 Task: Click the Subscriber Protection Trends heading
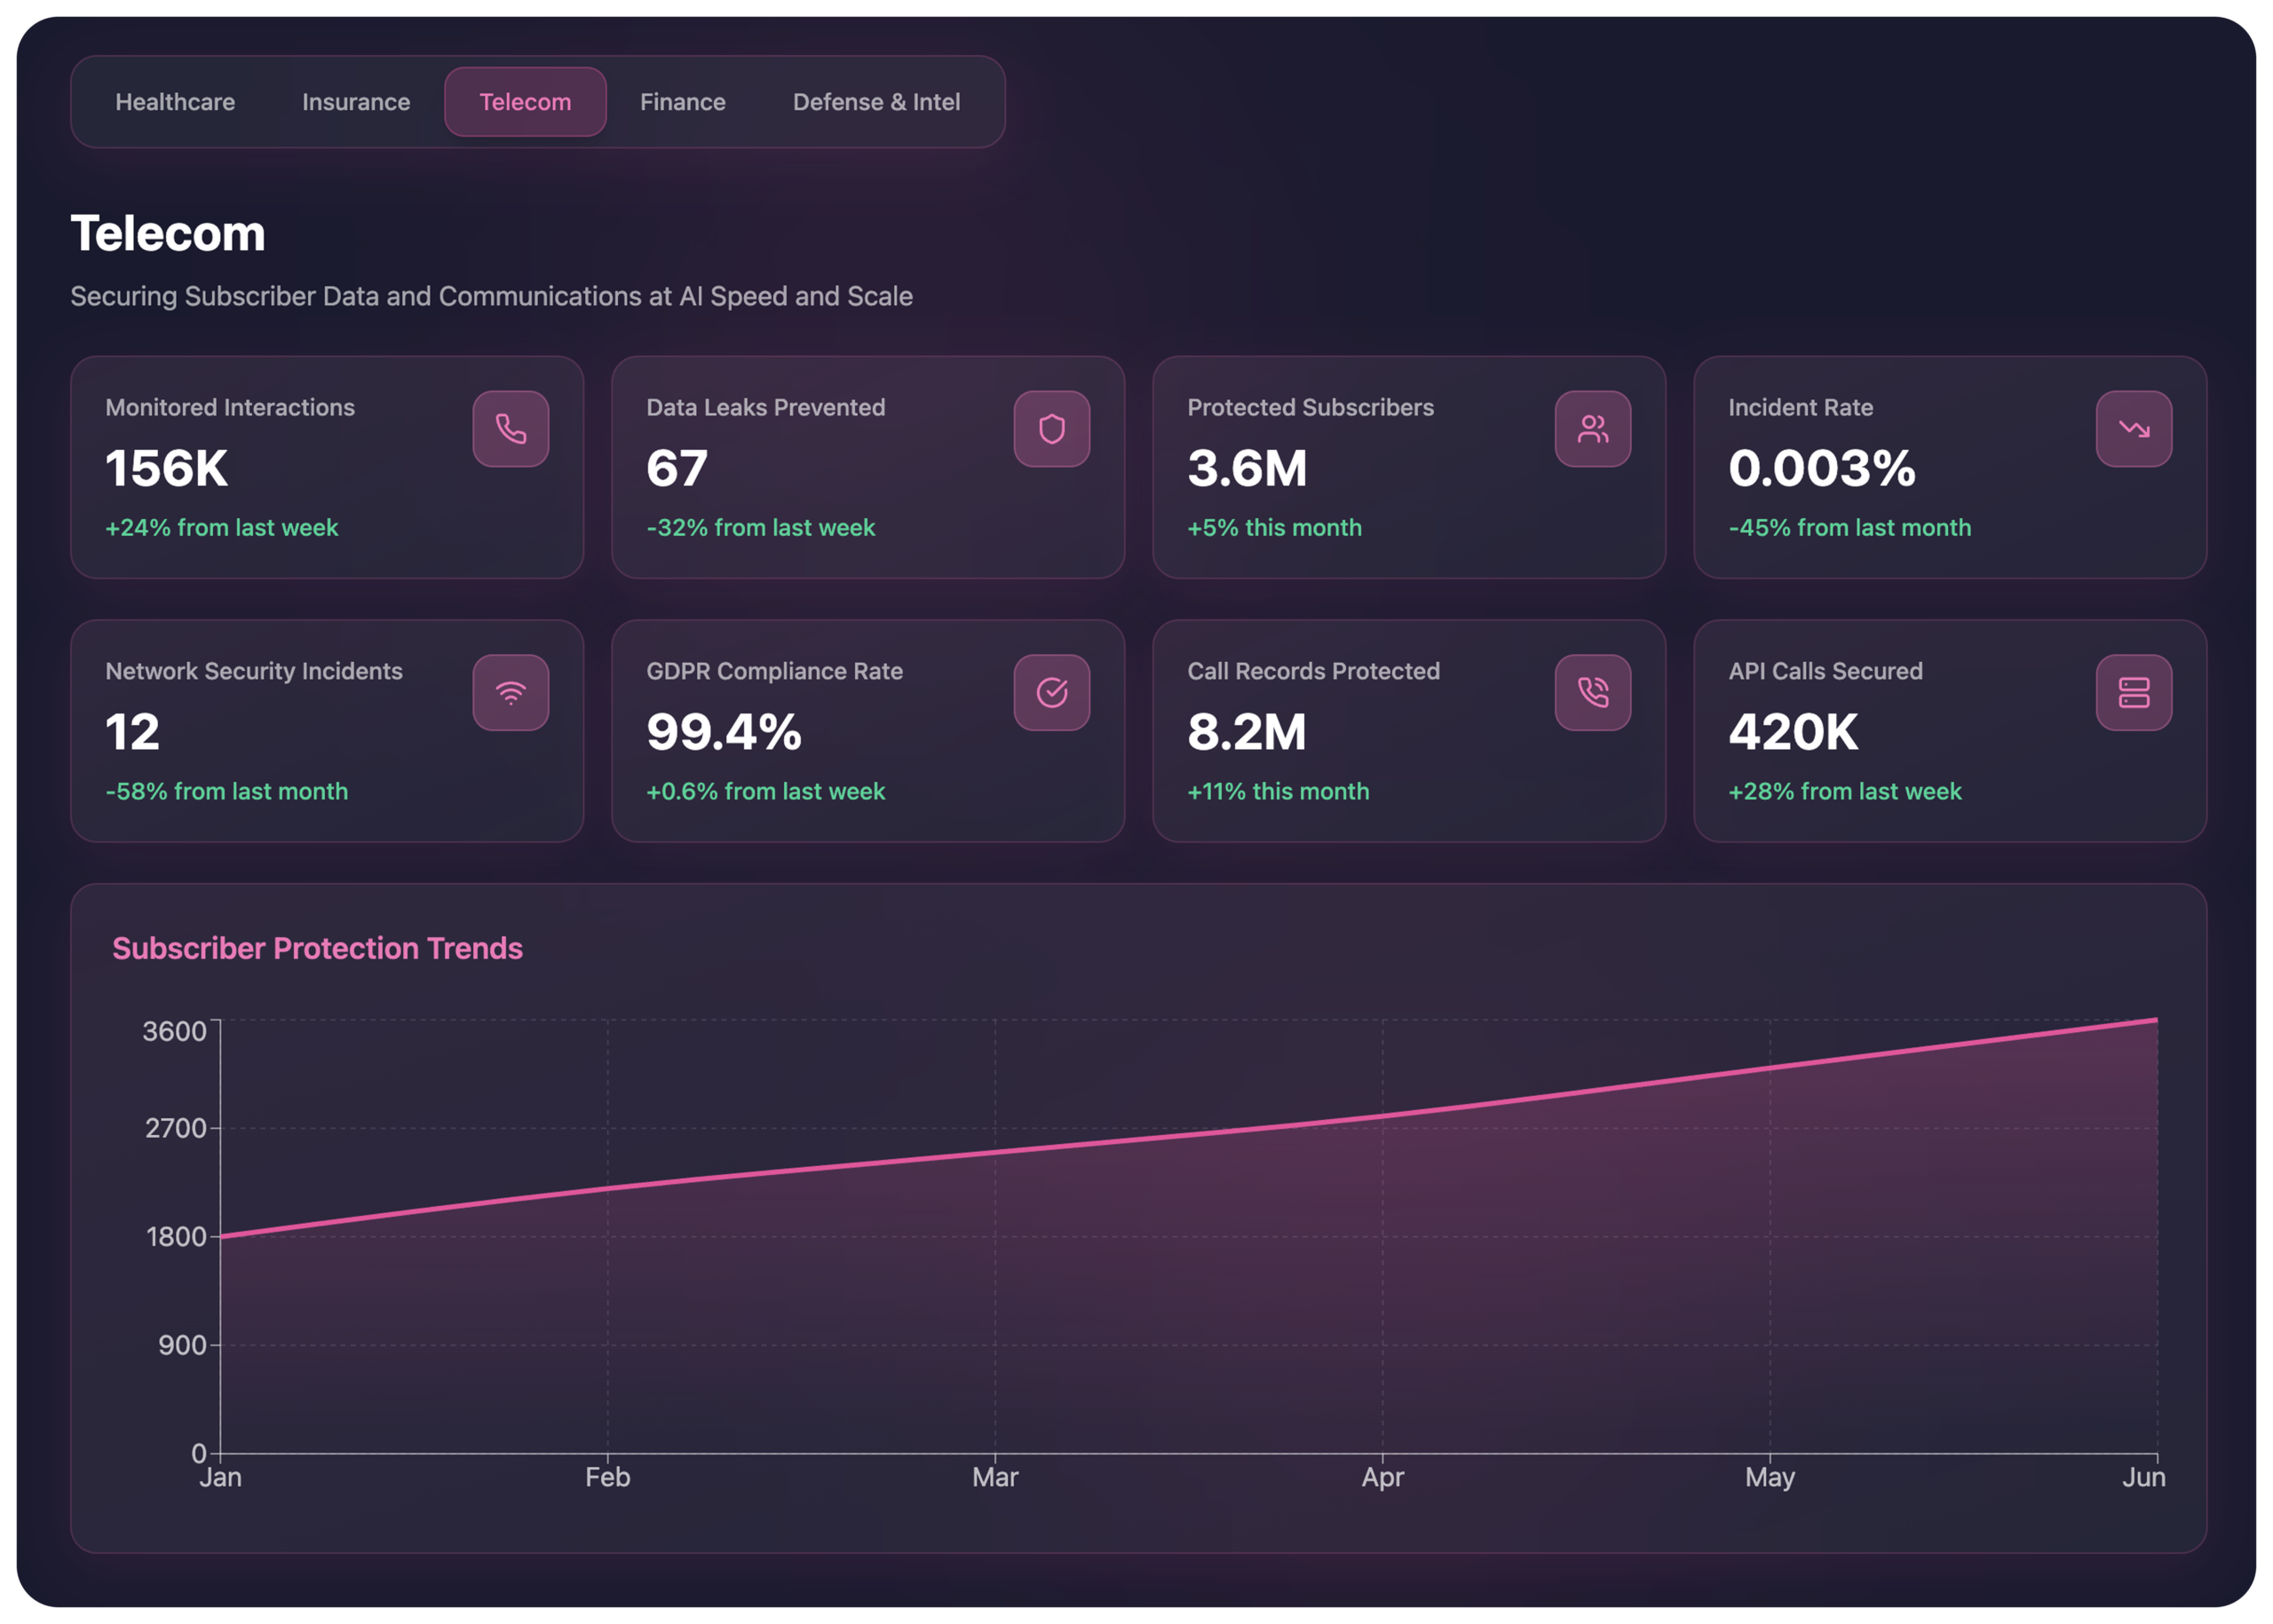[x=317, y=948]
